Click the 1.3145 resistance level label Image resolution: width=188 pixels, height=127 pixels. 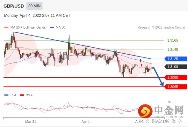tap(172, 50)
